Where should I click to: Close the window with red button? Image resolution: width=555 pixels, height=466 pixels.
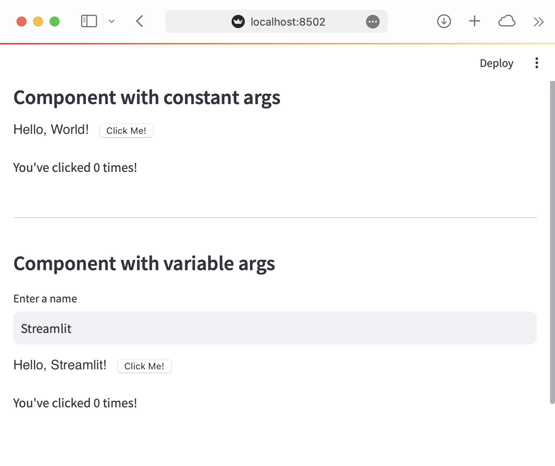click(x=22, y=21)
